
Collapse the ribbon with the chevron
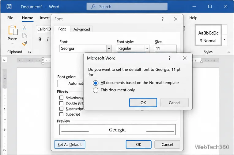(229, 52)
